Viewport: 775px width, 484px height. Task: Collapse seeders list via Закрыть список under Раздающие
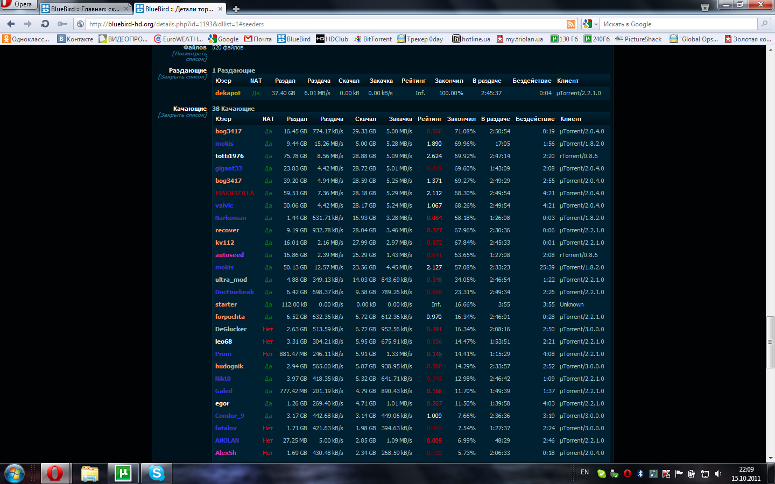182,76
